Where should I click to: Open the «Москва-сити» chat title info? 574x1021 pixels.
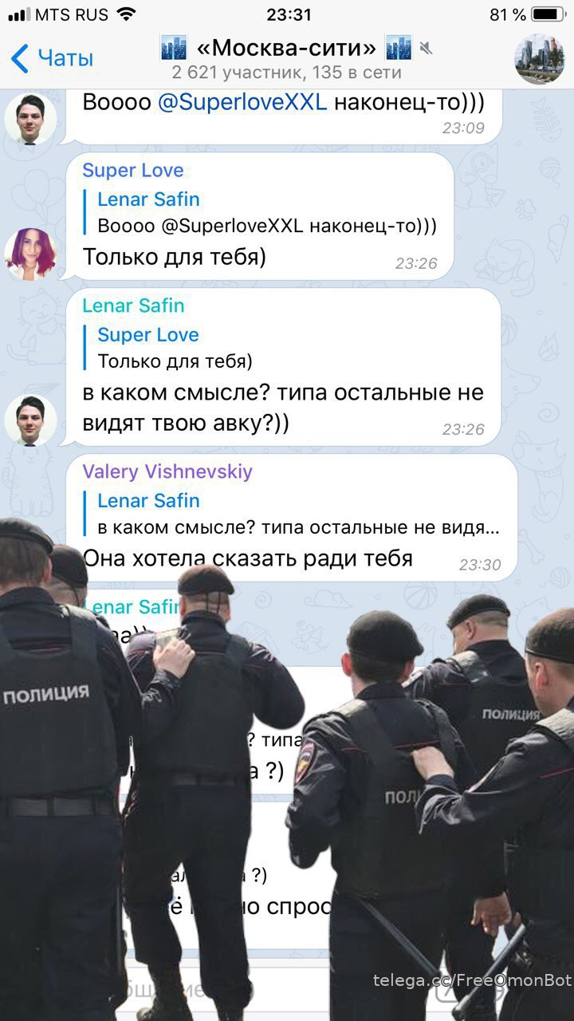[x=286, y=49]
